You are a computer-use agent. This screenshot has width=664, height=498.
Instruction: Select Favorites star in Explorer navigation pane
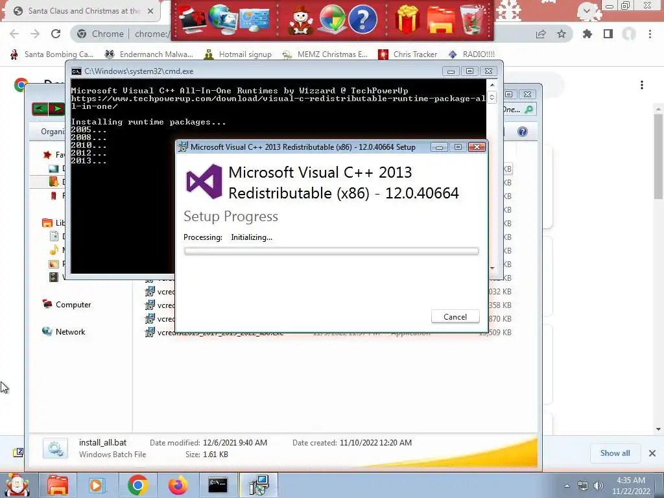47,155
